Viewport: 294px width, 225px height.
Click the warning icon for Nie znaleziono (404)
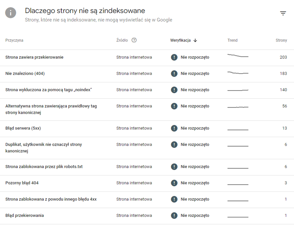(174, 73)
